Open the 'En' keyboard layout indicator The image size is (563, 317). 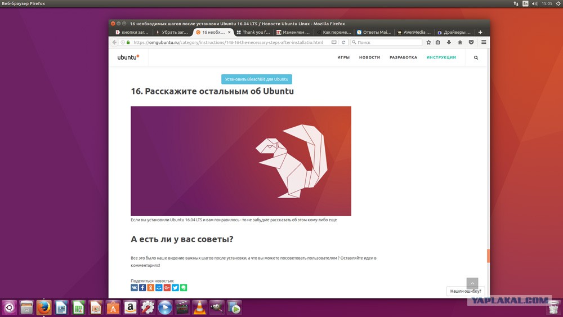(525, 3)
